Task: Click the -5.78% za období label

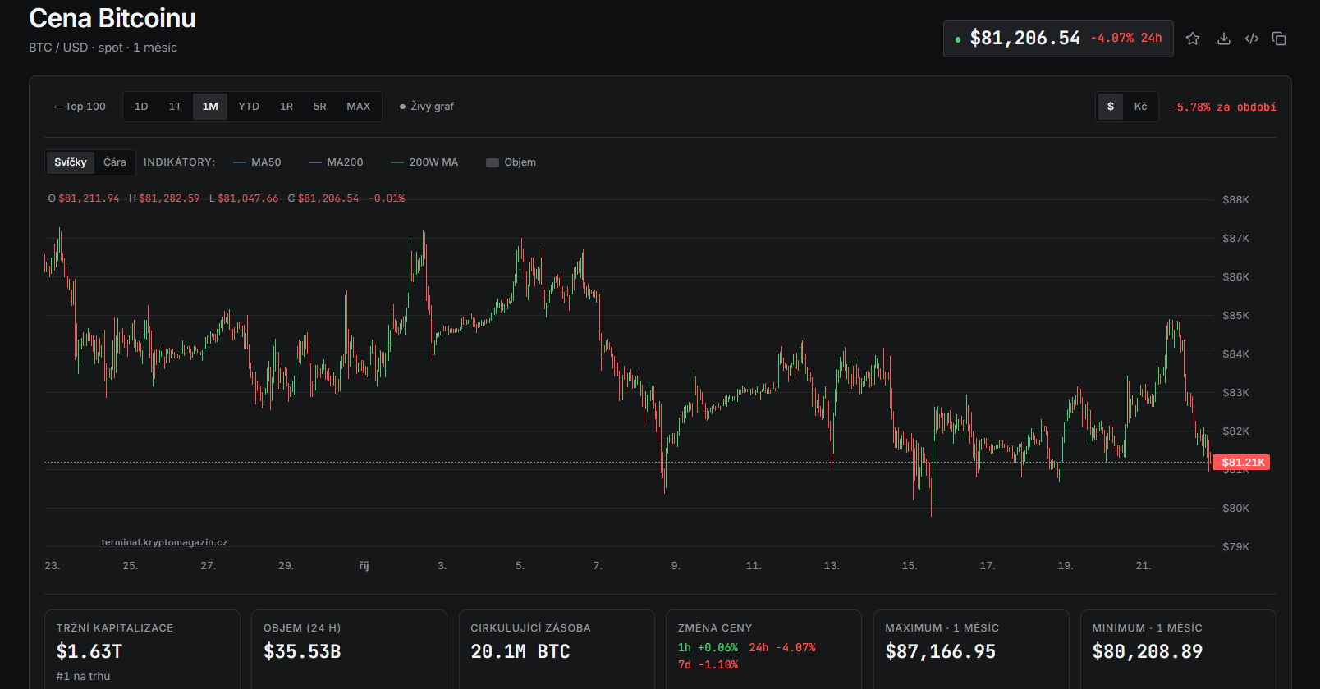Action: (1223, 107)
